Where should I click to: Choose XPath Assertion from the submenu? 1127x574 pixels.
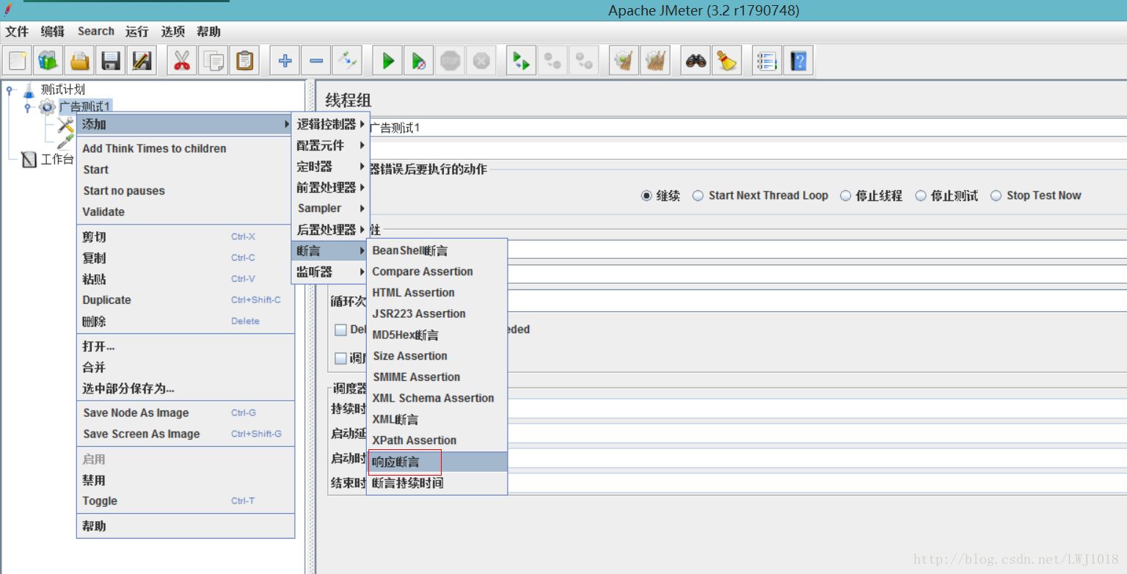click(437, 440)
